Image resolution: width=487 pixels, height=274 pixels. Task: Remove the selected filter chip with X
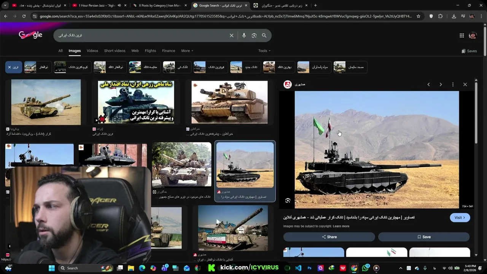(10, 67)
